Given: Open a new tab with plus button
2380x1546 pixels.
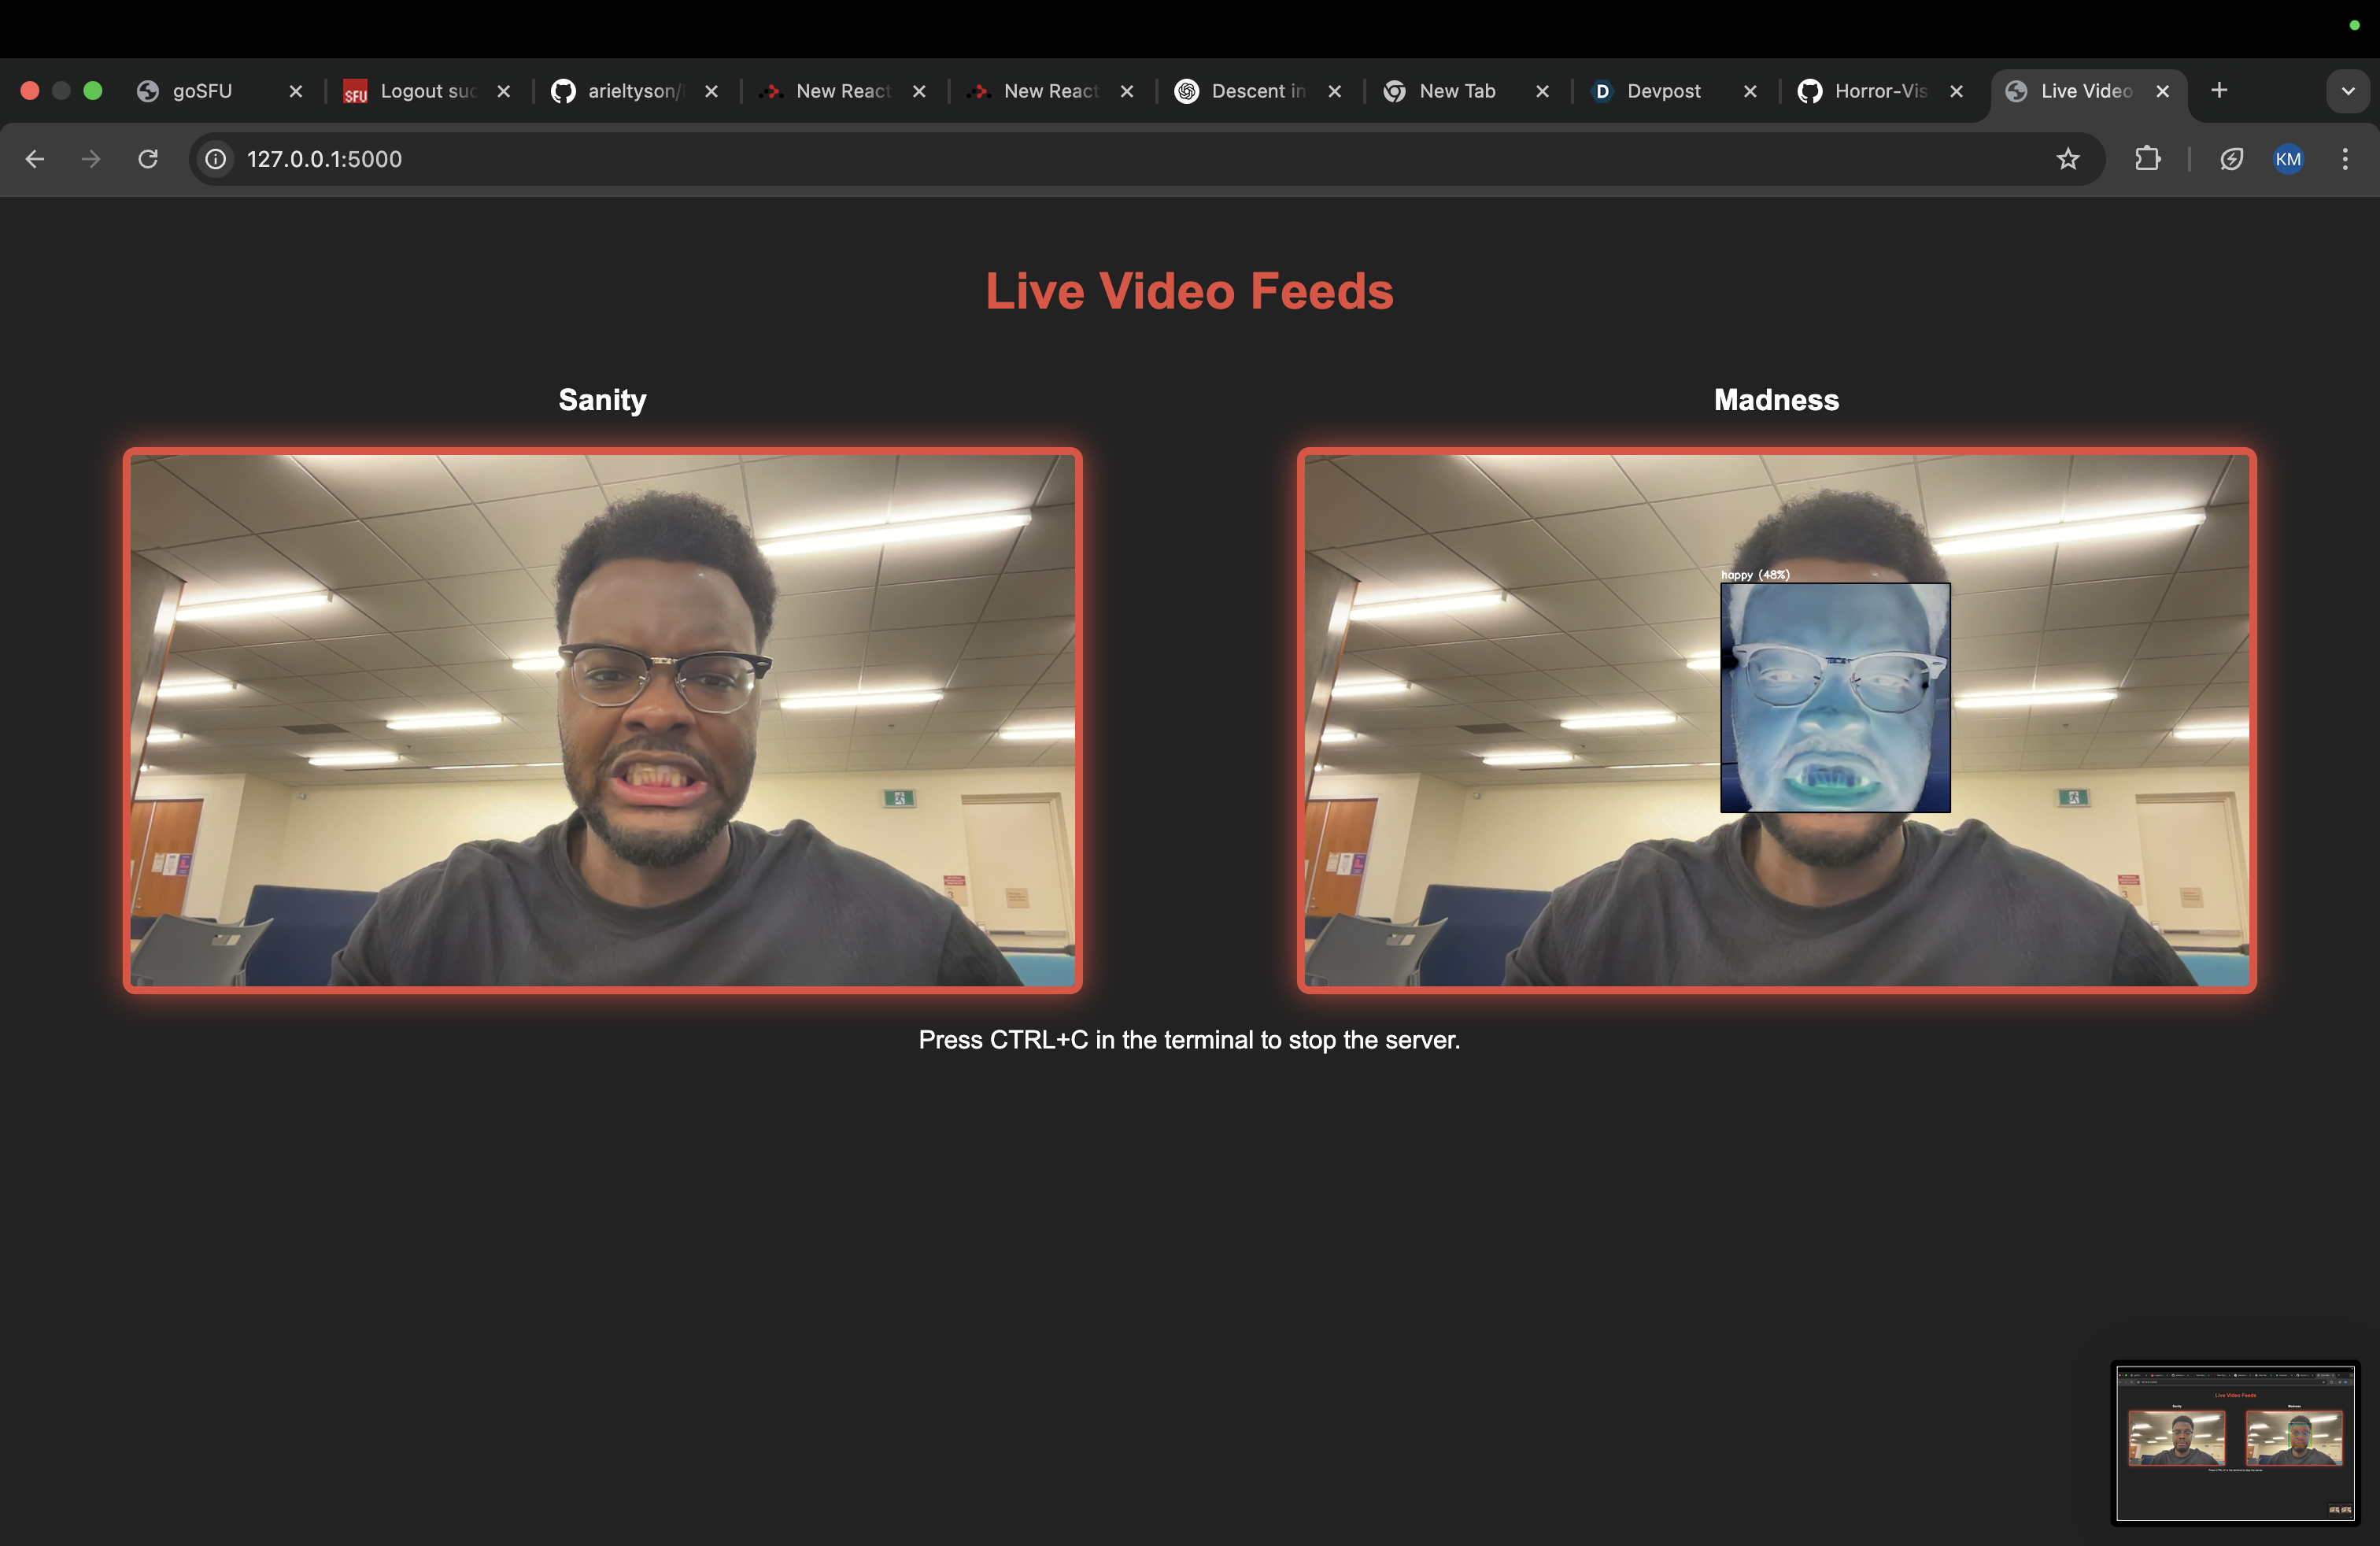Looking at the screenshot, I should (2219, 91).
